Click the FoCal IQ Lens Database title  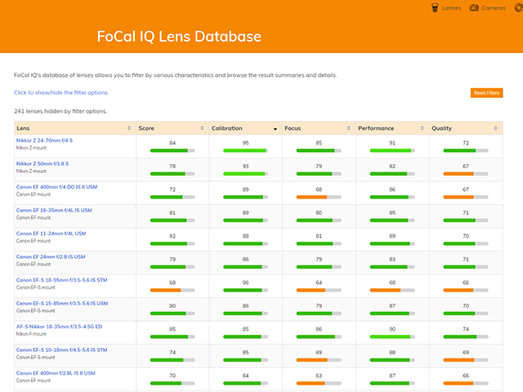pos(179,37)
